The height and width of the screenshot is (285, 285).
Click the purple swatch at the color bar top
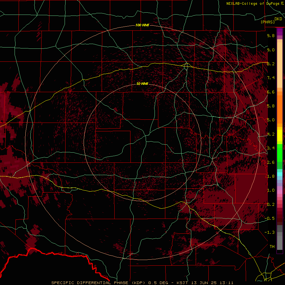[x=280, y=32]
